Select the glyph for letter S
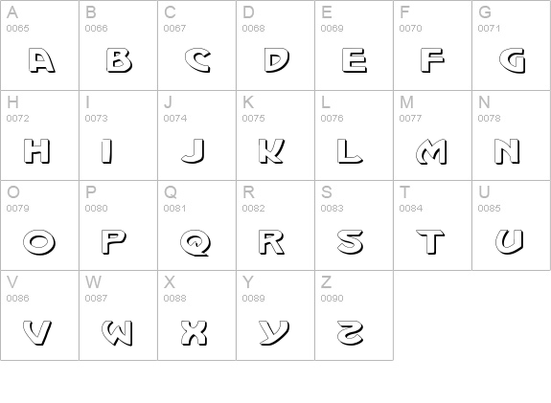Screen dimensions: 551x403 pyautogui.click(x=350, y=242)
